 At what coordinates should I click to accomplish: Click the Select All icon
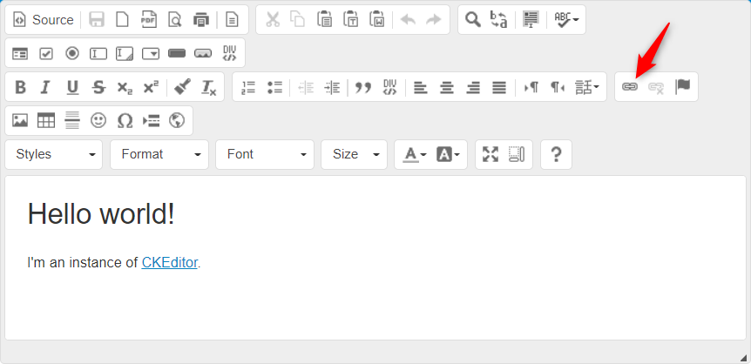pyautogui.click(x=531, y=20)
